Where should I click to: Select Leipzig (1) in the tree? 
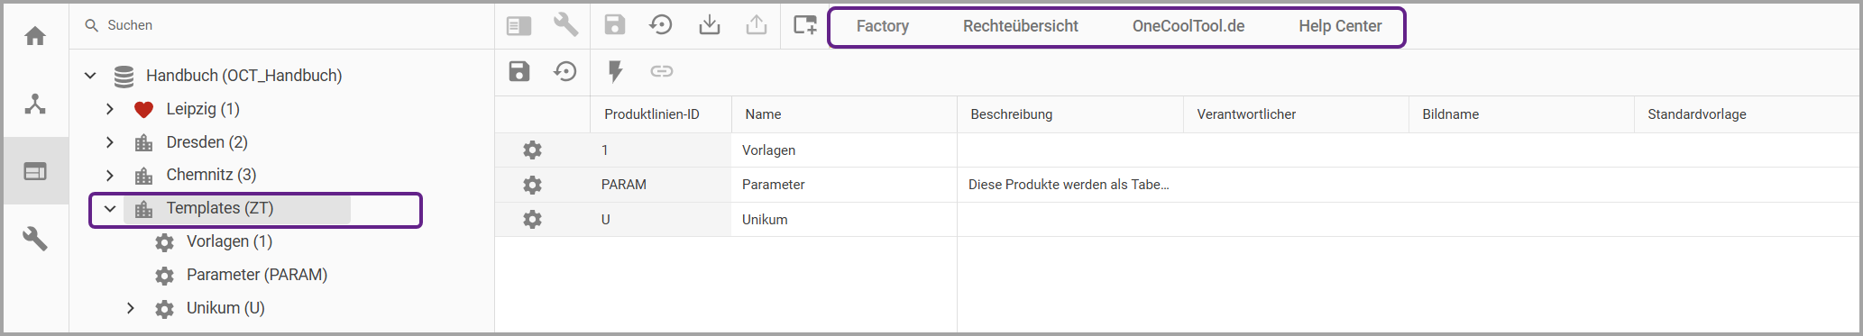point(203,109)
